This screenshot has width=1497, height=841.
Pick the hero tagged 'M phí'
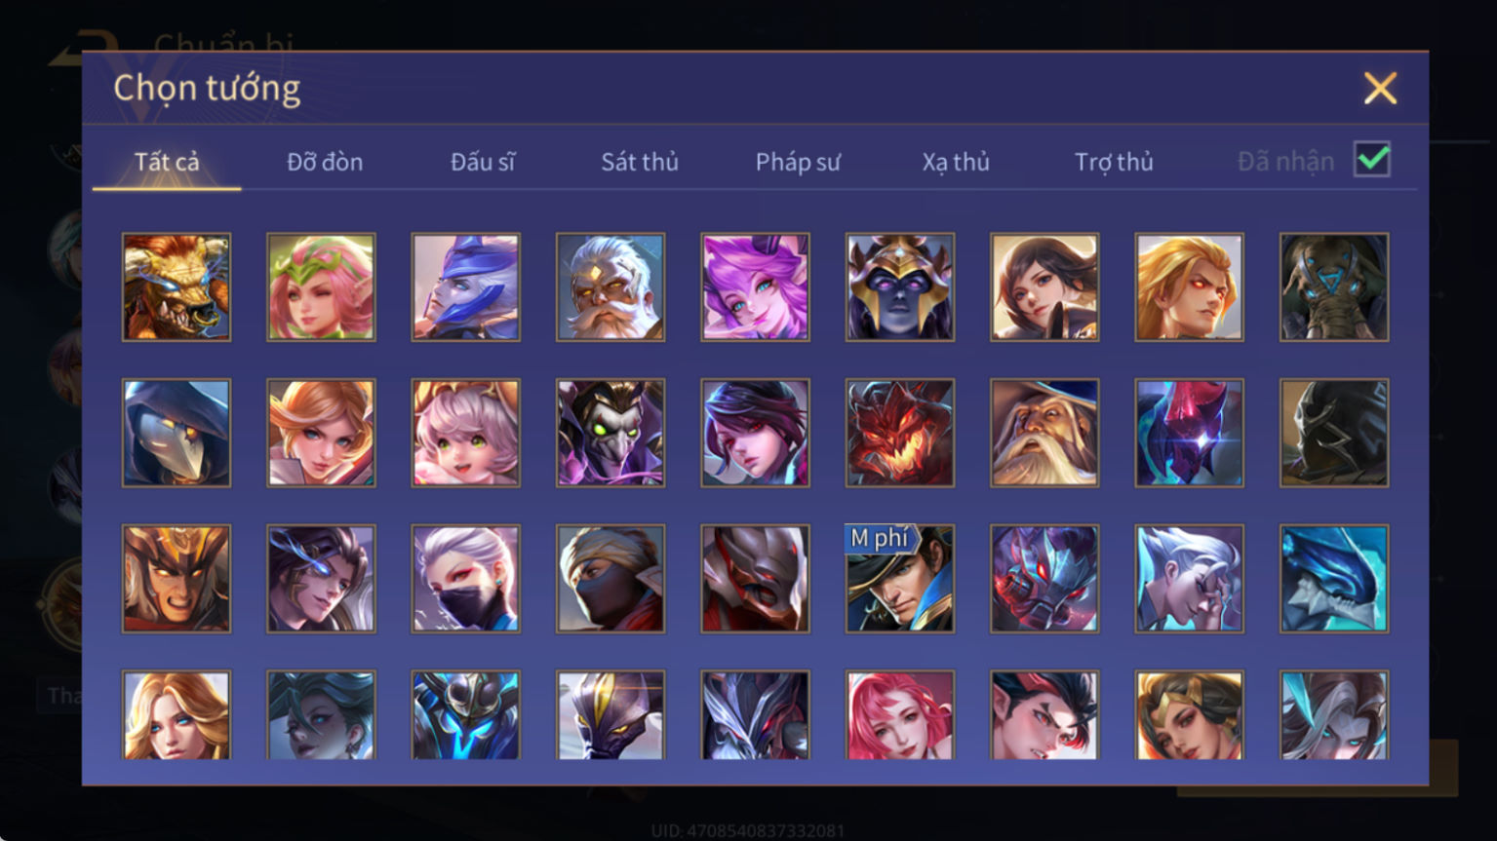point(900,579)
